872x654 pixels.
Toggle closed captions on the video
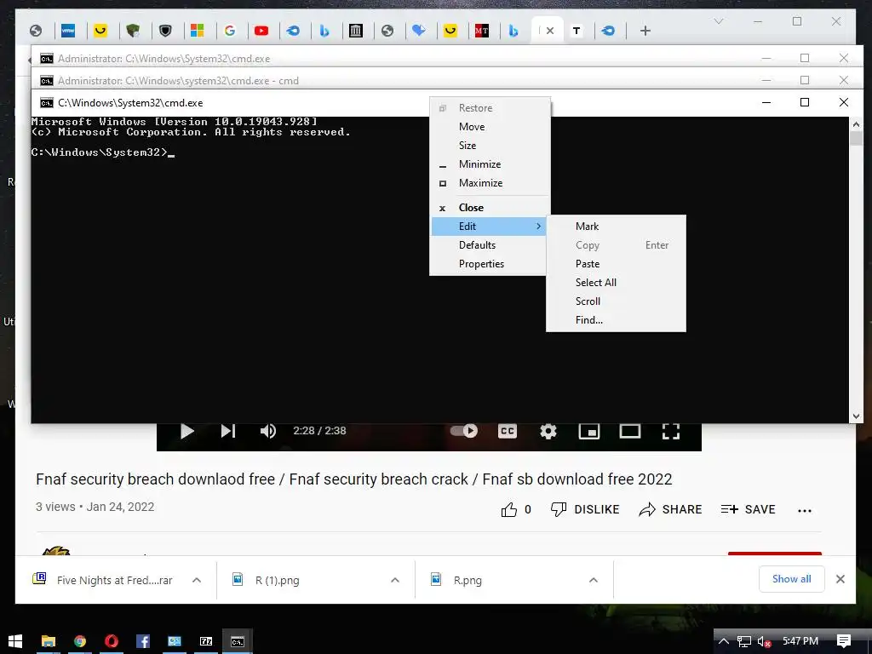coord(508,431)
